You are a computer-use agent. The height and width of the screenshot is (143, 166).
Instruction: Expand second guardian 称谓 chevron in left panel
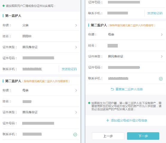76,90
